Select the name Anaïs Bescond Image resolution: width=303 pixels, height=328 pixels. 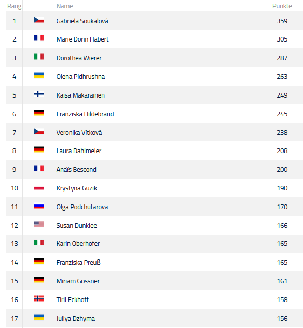[76, 169]
